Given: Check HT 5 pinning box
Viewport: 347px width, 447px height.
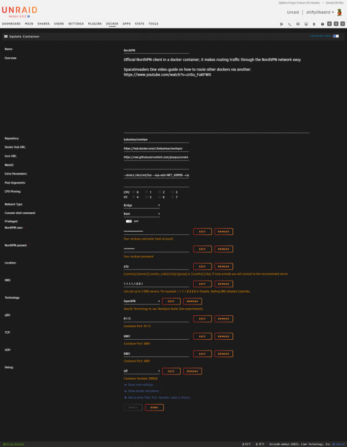Looking at the screenshot, I should tap(147, 197).
